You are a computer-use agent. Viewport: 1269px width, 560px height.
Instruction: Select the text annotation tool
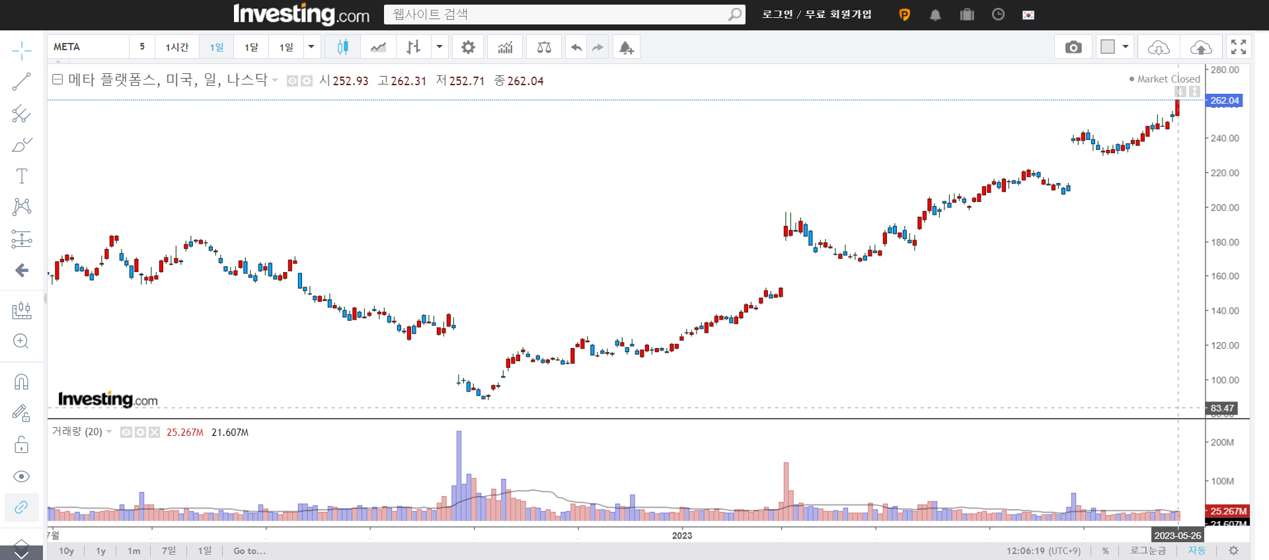(21, 176)
